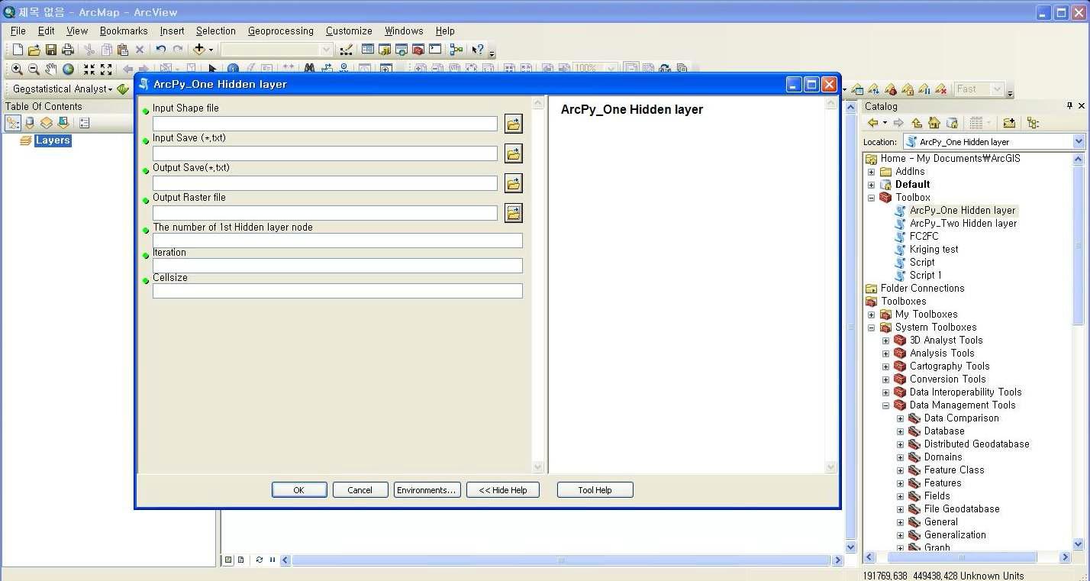
Task: Open the Python window icon
Action: tap(435, 50)
